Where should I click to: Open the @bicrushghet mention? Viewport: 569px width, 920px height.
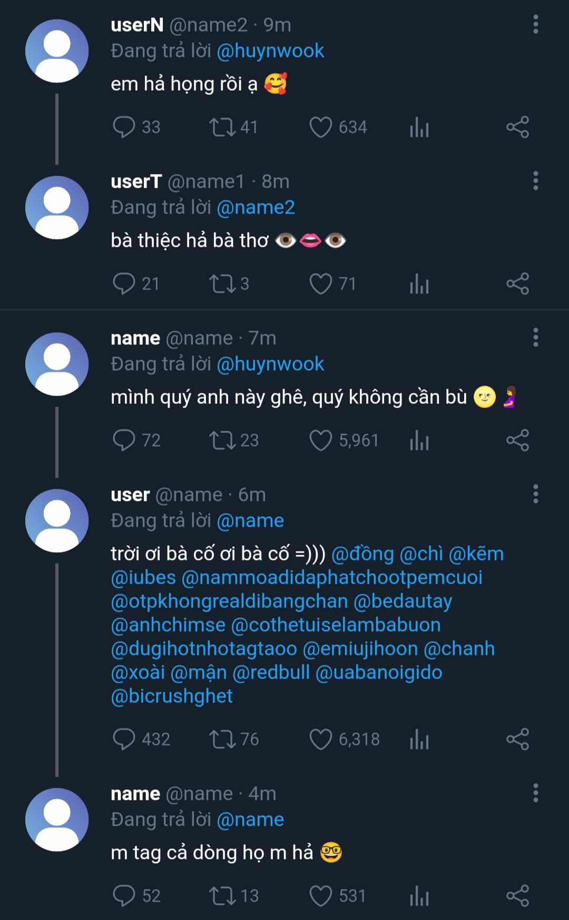172,696
